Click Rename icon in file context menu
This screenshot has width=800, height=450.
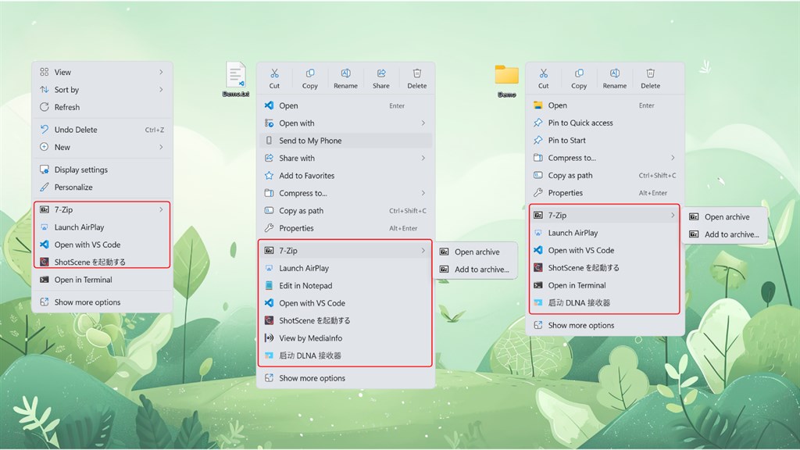click(345, 73)
